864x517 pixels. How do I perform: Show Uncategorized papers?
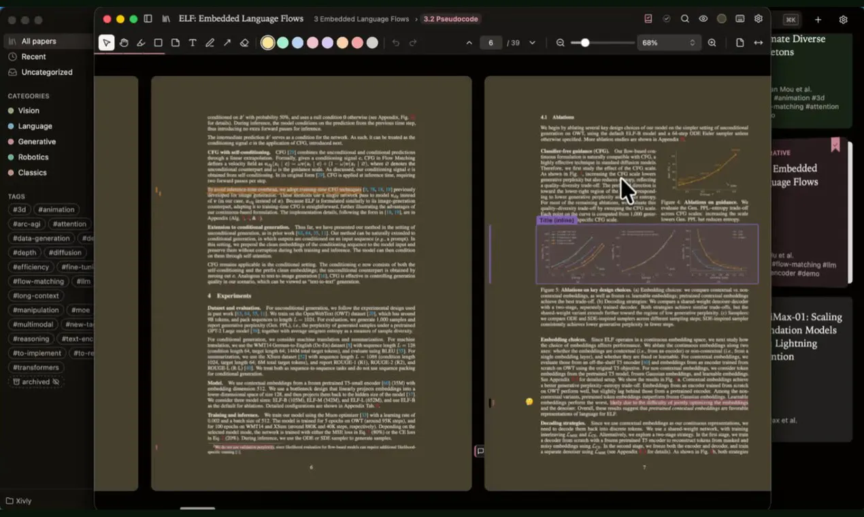tap(46, 72)
